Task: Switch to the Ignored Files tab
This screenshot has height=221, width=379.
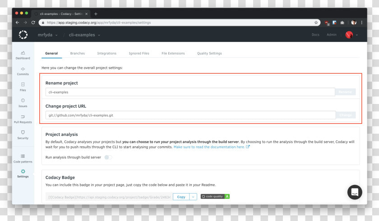Action: click(x=139, y=53)
